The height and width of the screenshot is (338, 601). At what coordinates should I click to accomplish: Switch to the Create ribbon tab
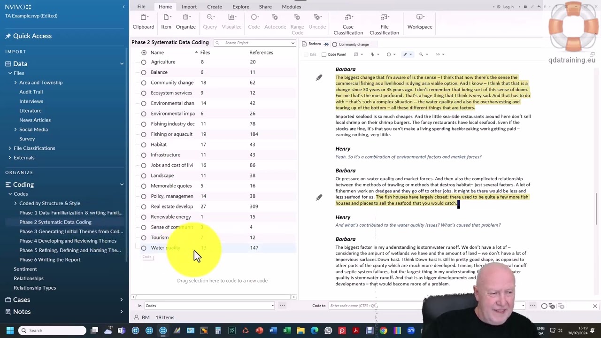215,7
